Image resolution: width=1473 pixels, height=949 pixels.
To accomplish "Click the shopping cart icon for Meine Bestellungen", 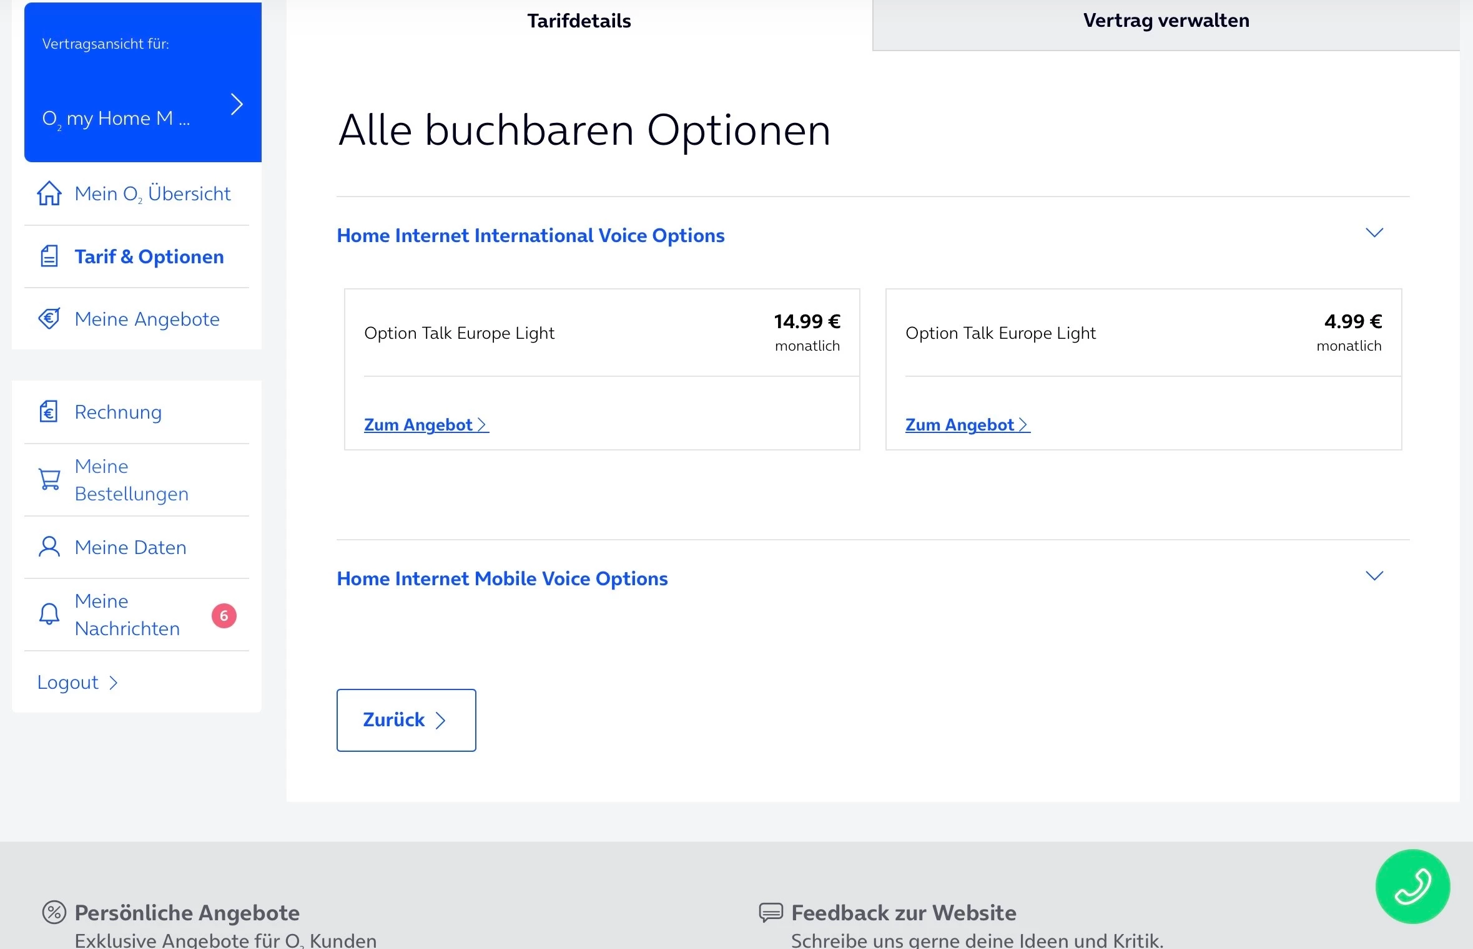I will [49, 480].
